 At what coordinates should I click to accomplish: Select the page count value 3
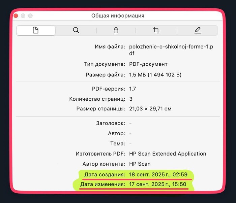click(131, 99)
